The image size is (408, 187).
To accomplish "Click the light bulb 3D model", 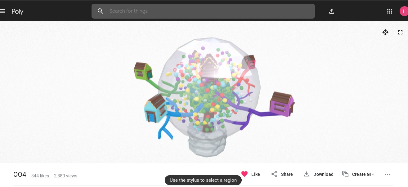I will click(210, 96).
